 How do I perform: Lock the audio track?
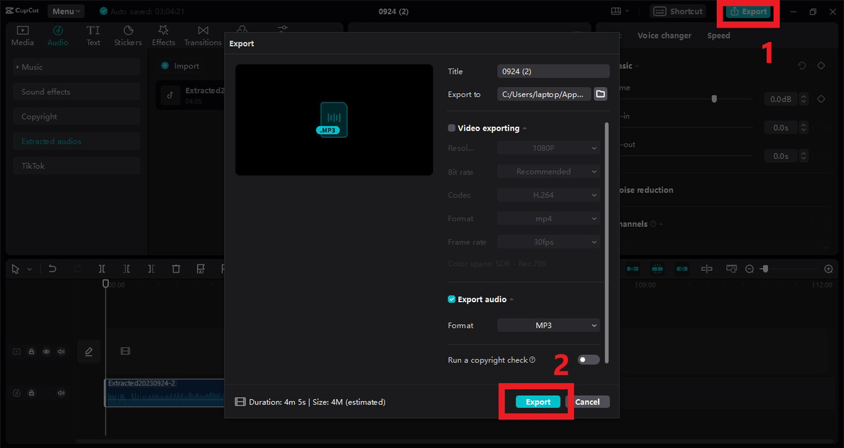pyautogui.click(x=31, y=393)
